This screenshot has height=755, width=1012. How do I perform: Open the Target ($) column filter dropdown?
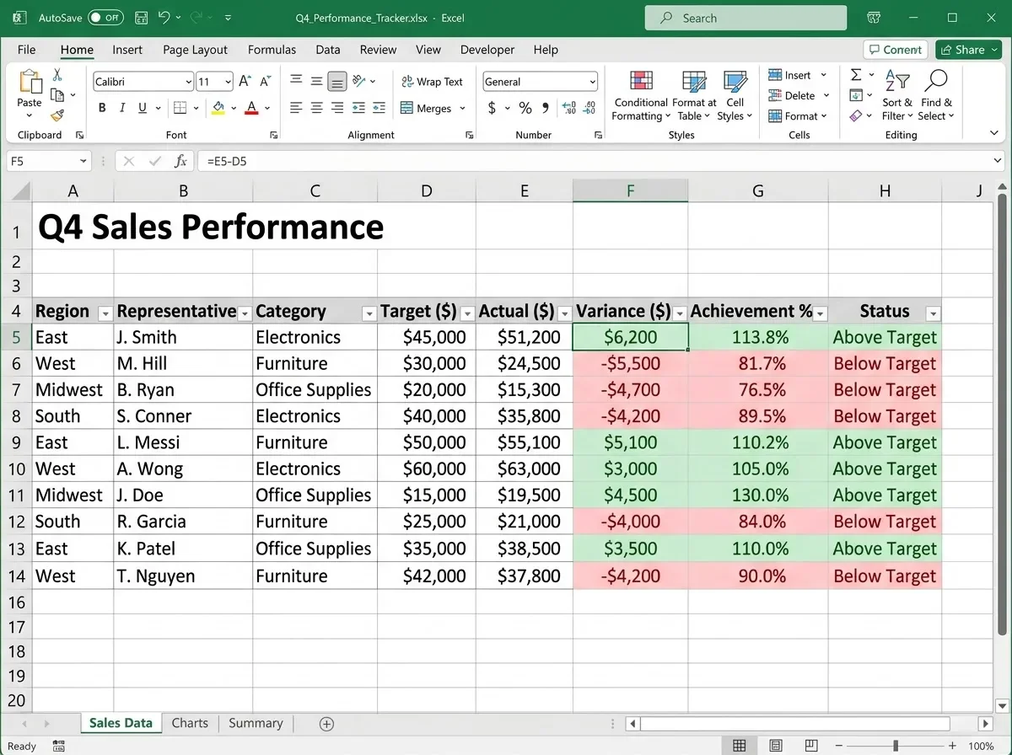tap(467, 313)
